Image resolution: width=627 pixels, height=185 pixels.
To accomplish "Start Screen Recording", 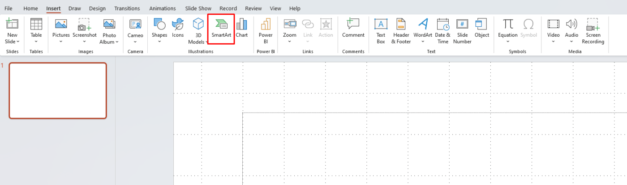I will (593, 30).
